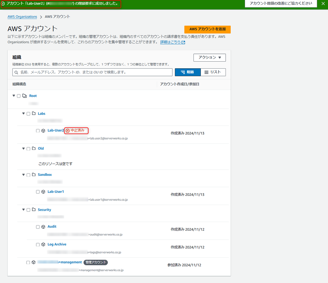This screenshot has height=283, width=328.
Task: Click the Sandbox folder icon
Action: pyautogui.click(x=34, y=175)
